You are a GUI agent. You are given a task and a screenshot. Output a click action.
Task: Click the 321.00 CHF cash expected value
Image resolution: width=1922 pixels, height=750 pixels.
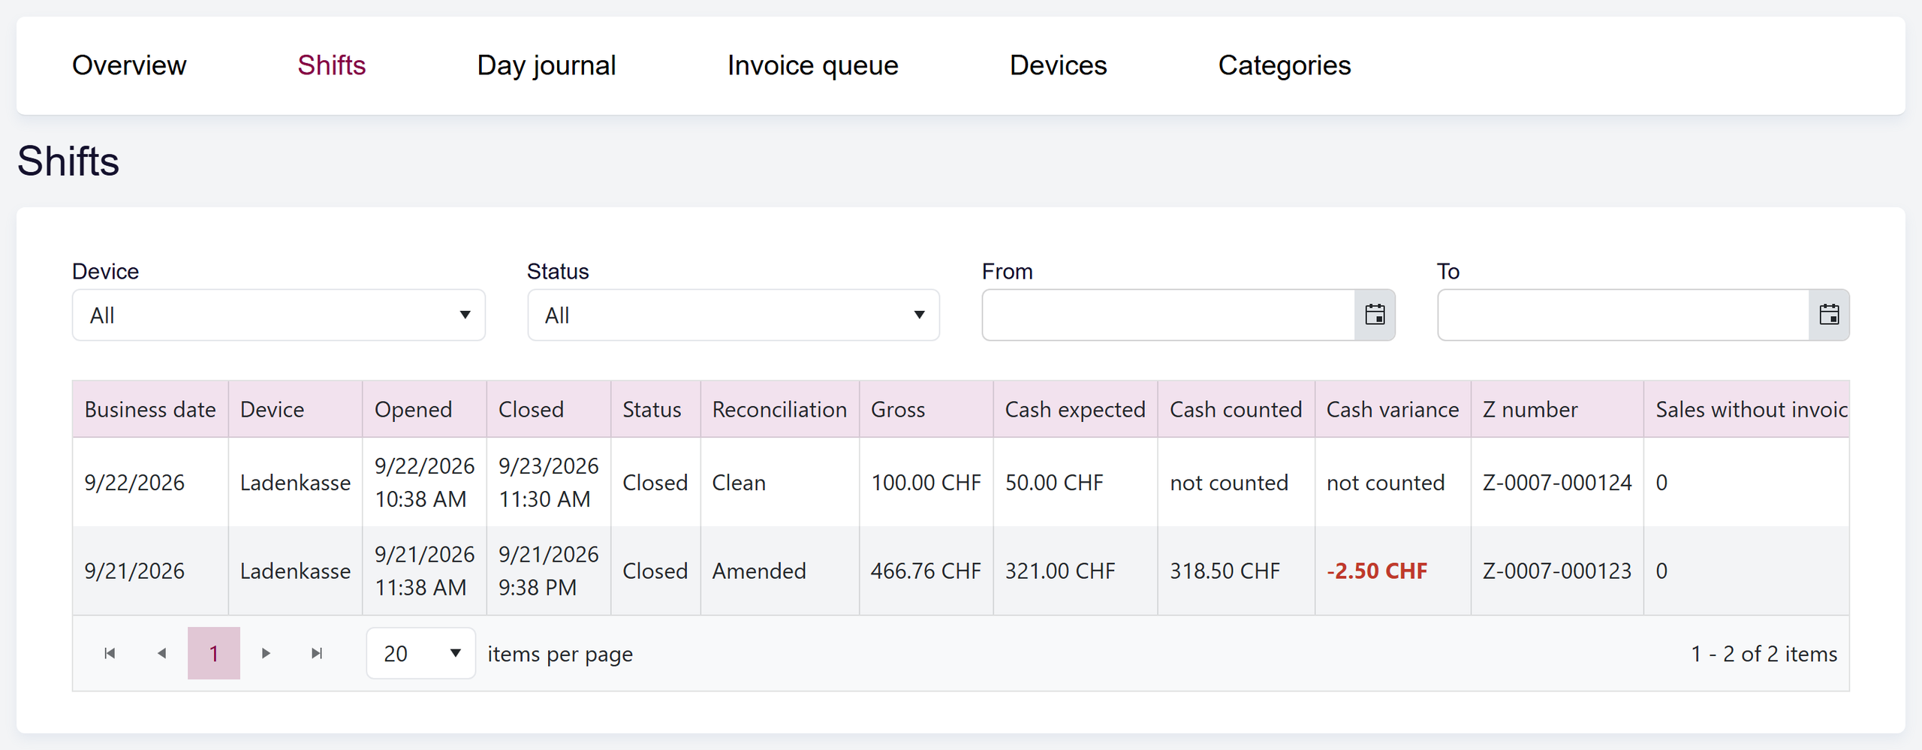(x=1060, y=571)
